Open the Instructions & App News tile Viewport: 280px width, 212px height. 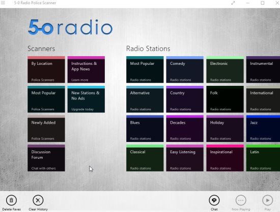[86, 69]
